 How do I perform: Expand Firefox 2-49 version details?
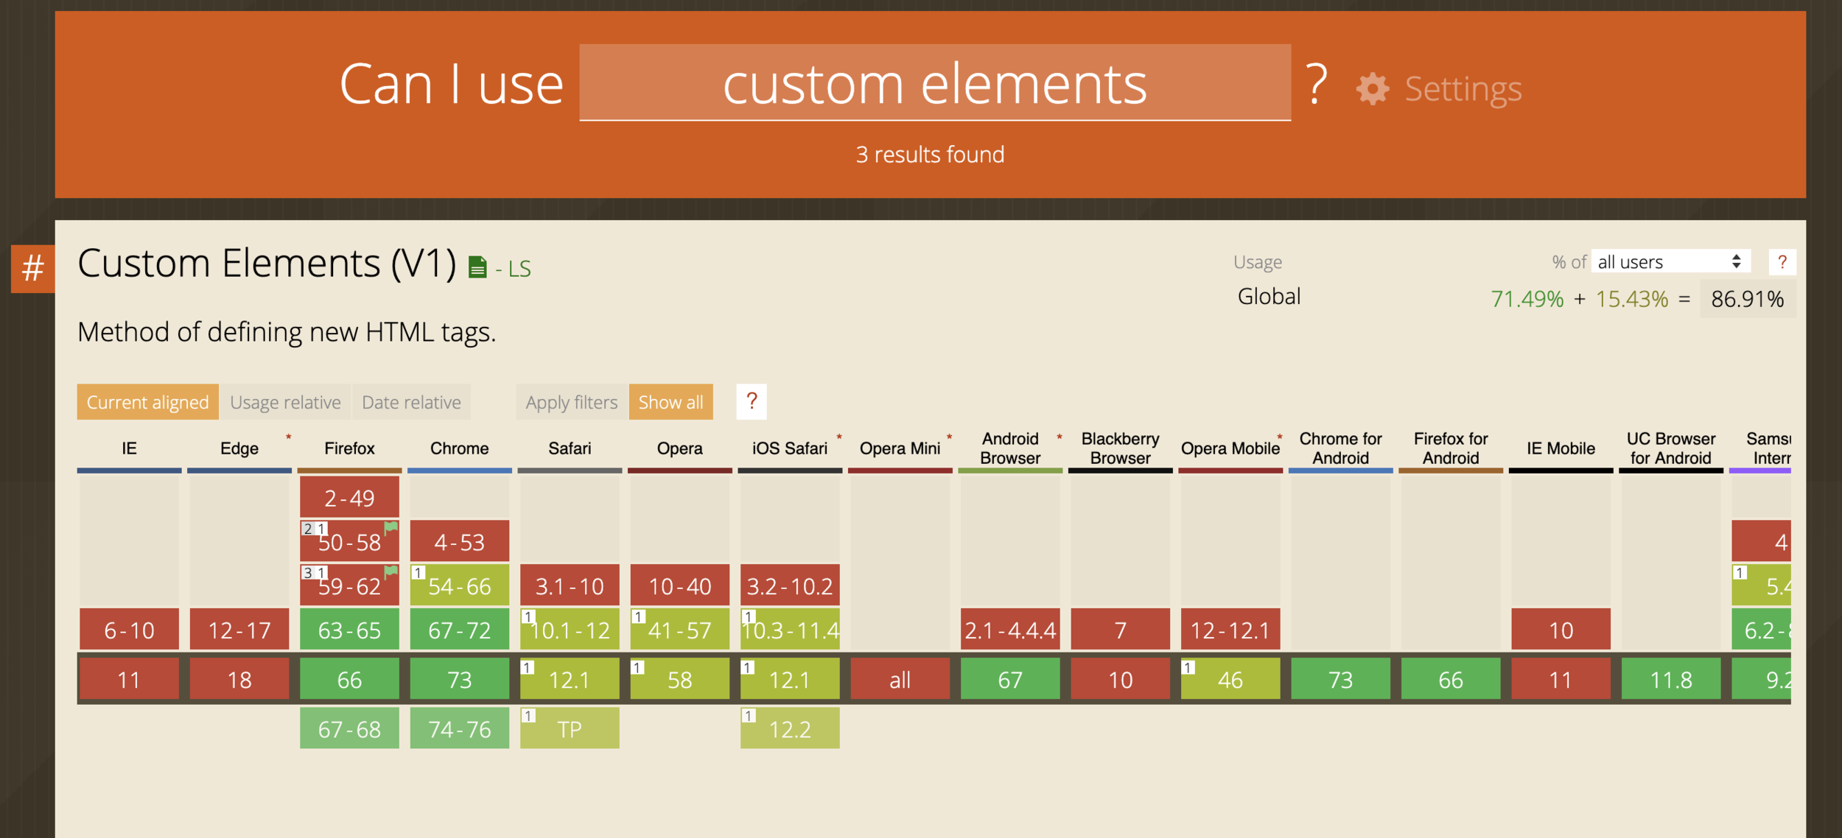pos(349,498)
